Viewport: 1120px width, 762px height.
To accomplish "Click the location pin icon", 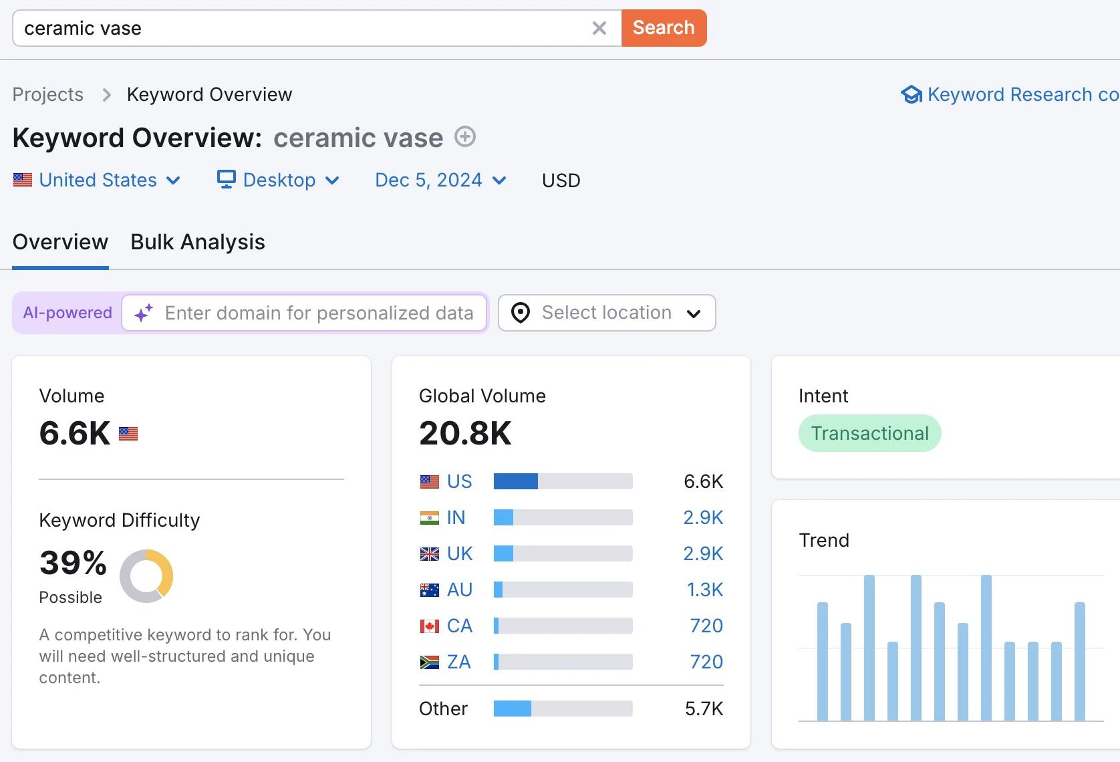I will pyautogui.click(x=521, y=313).
